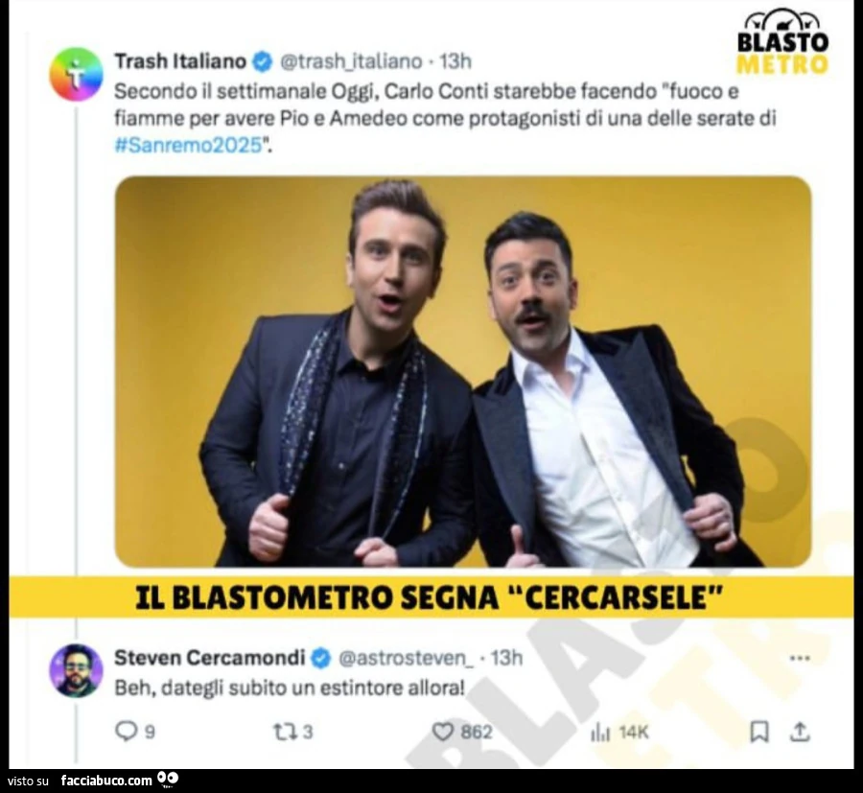Click the Blastometro logo
This screenshot has height=793, width=863.
point(782,42)
